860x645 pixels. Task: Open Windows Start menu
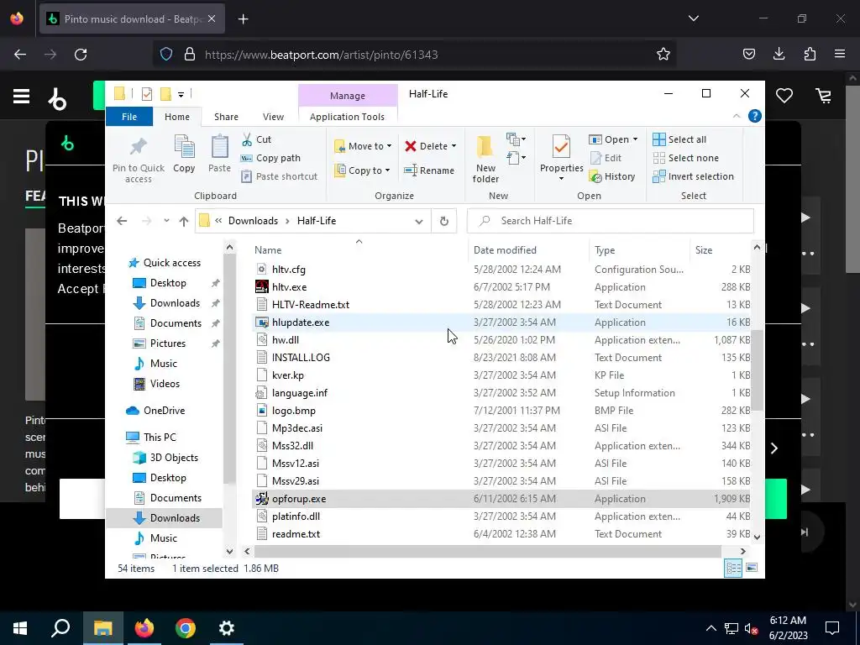tap(20, 628)
